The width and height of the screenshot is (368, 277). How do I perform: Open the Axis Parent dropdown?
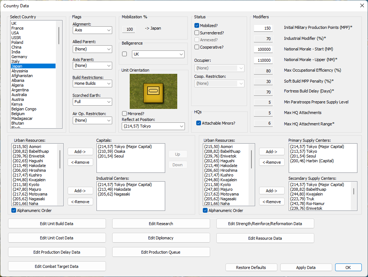92,65
